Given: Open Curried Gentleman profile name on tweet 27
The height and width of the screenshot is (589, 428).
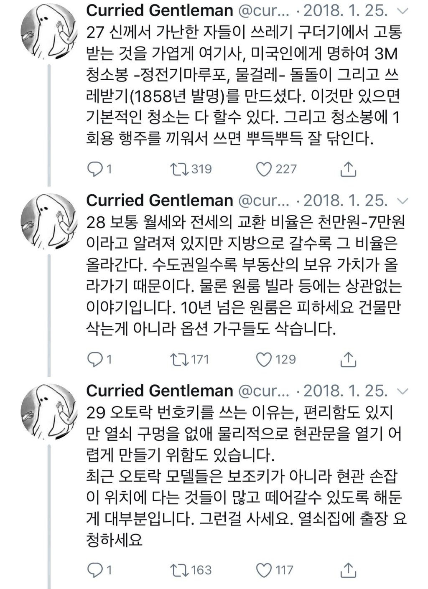Looking at the screenshot, I should point(160,11).
